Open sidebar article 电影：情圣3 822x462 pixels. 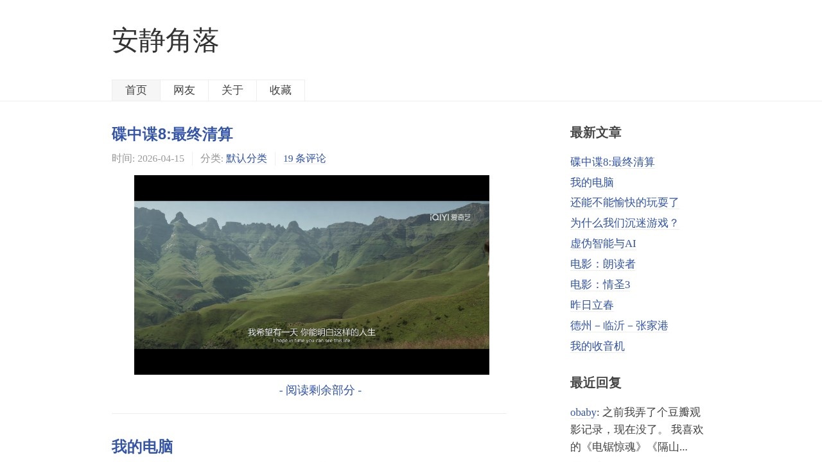[600, 285]
